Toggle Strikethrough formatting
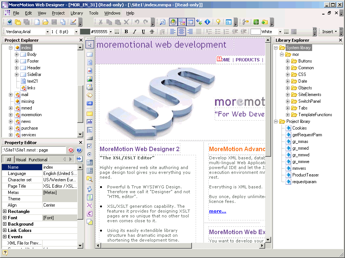 point(152,32)
